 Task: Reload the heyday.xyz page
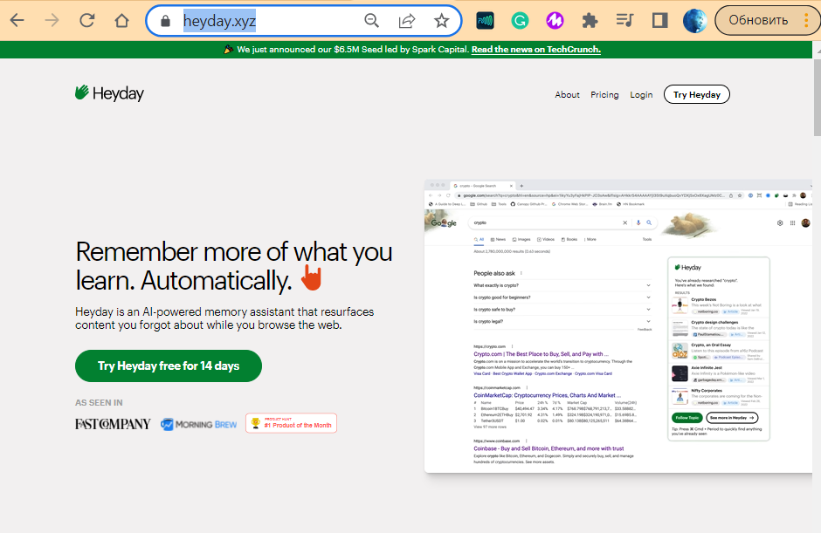[x=87, y=20]
